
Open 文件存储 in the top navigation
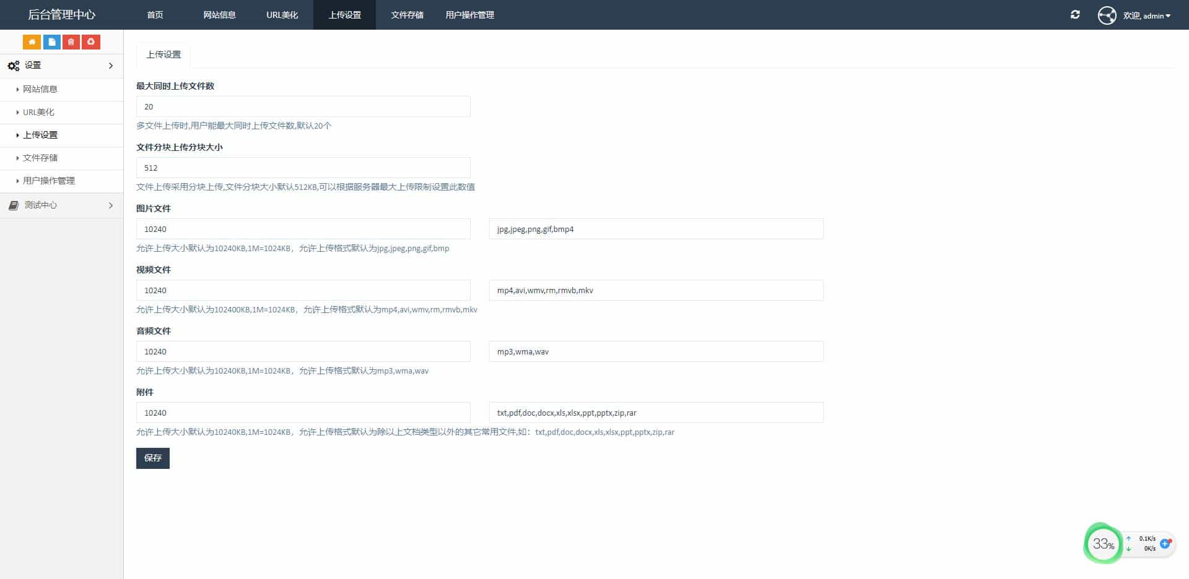pos(407,15)
